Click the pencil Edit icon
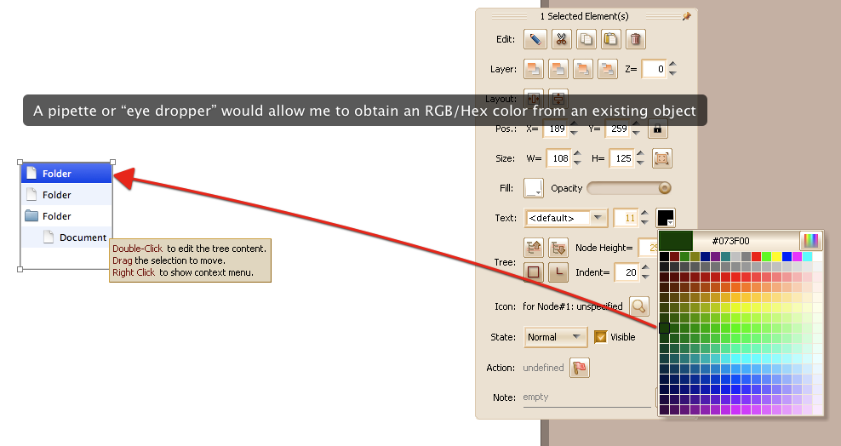841x446 pixels. pyautogui.click(x=535, y=39)
